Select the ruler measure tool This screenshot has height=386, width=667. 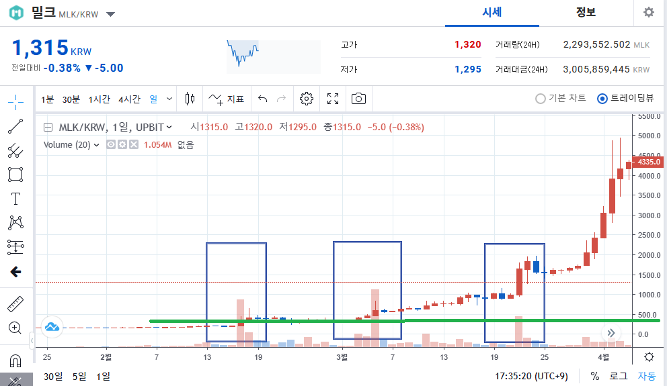15,304
